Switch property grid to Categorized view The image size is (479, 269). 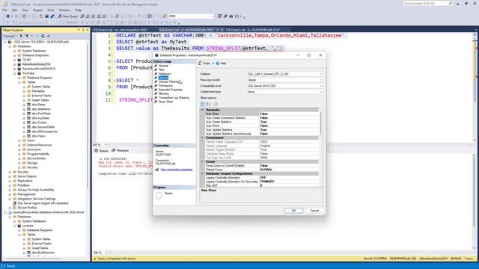(x=203, y=104)
